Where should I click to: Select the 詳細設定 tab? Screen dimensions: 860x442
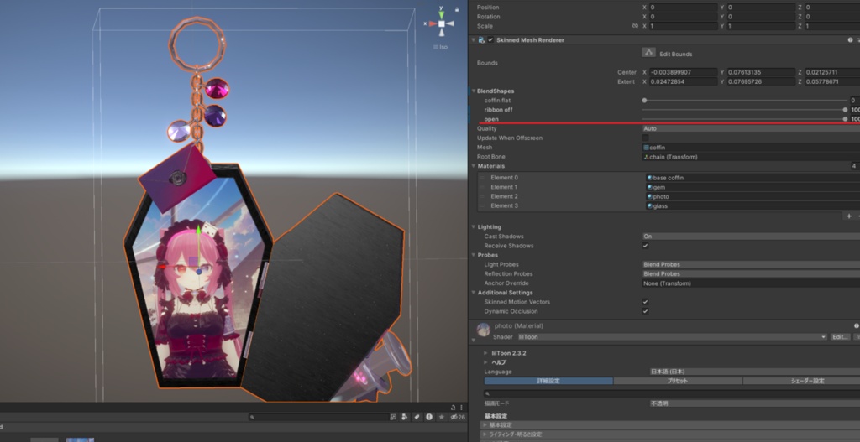(x=548, y=381)
